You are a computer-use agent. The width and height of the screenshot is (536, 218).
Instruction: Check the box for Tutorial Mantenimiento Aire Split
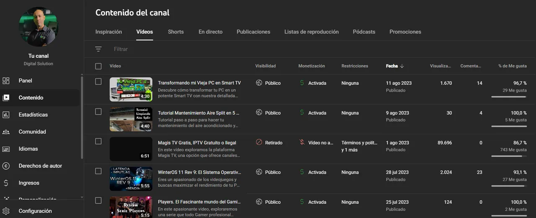[98, 112]
